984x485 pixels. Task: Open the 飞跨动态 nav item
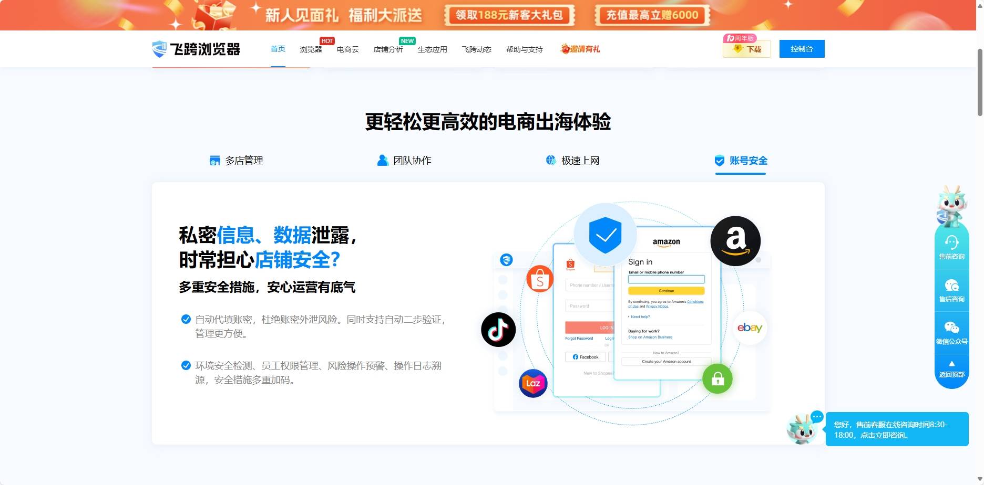click(476, 49)
